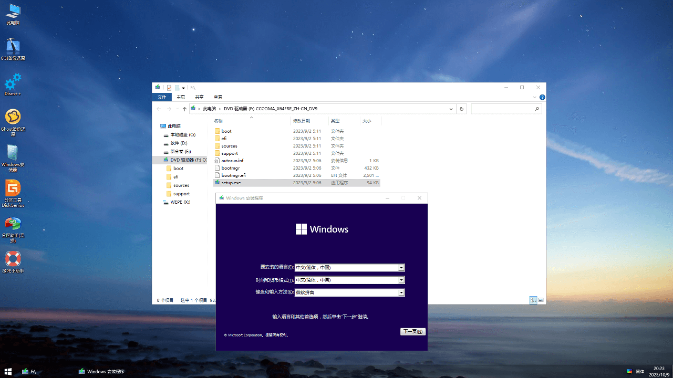This screenshot has height=378, width=673.
Task: Sort by the 大小 column header
Action: [x=370, y=121]
